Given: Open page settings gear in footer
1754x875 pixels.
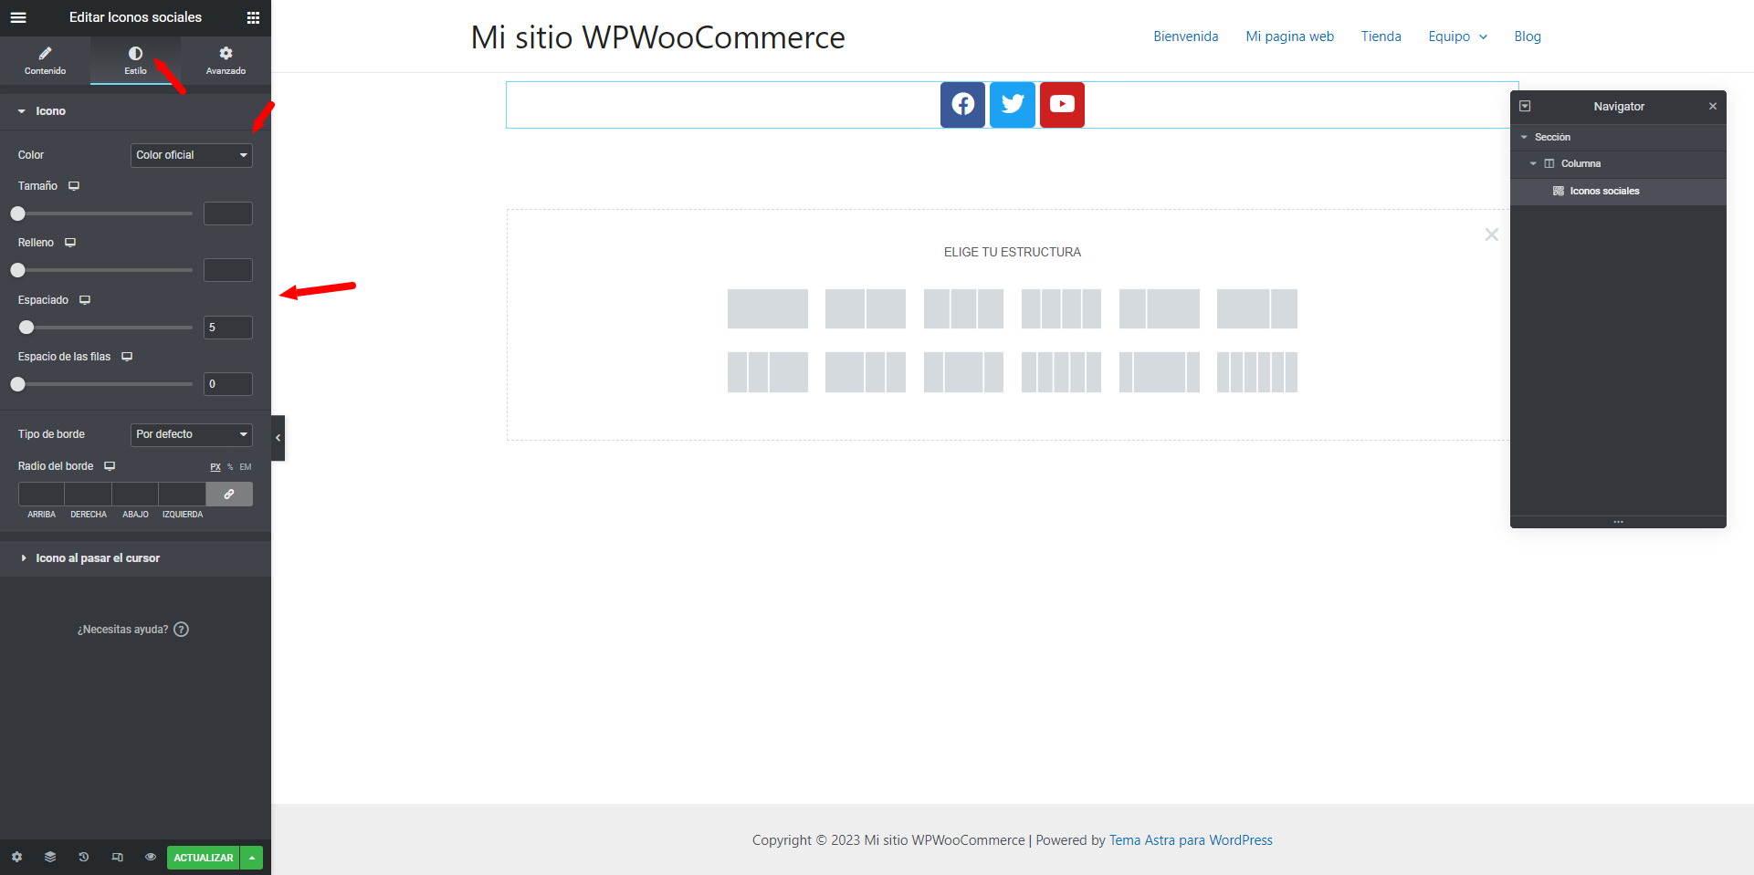Looking at the screenshot, I should tap(16, 858).
